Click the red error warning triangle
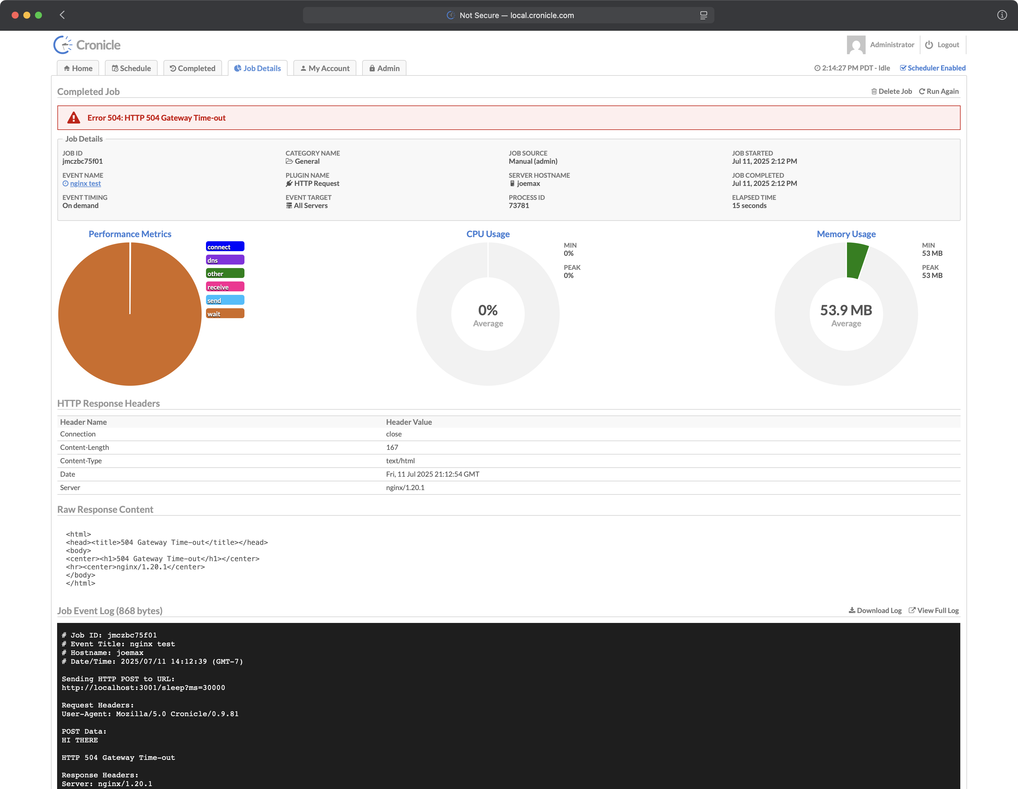This screenshot has height=789, width=1018. tap(74, 118)
